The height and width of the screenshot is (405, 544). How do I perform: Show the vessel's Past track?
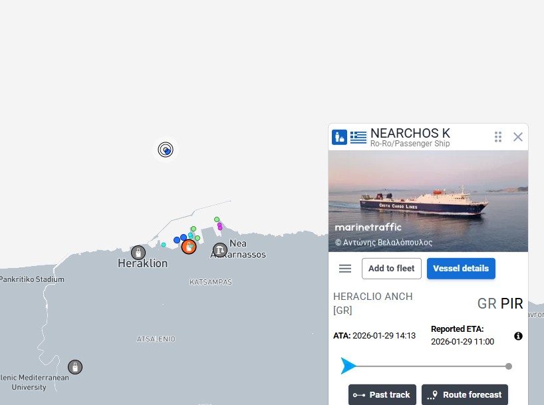[x=382, y=394]
